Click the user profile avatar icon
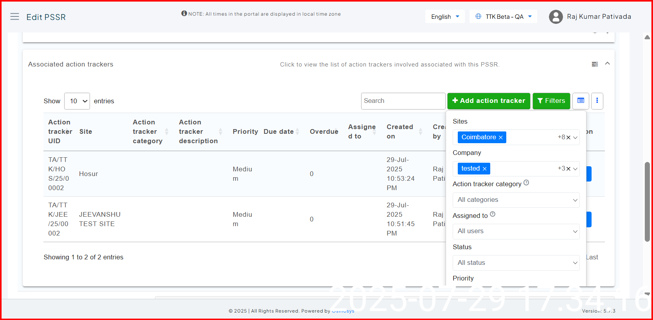This screenshot has height=320, width=653. point(556,17)
